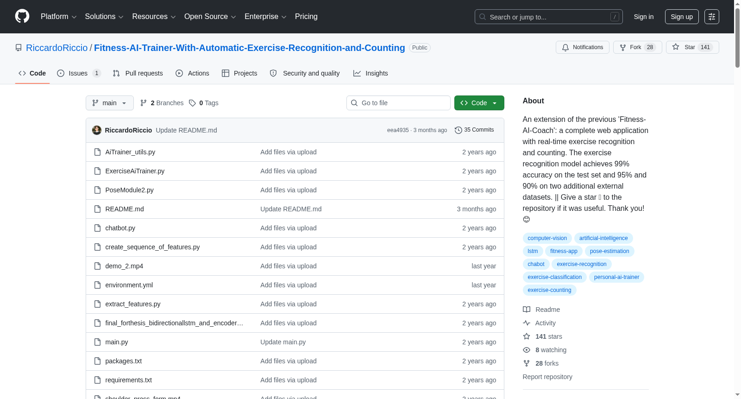741x399 pixels.
Task: Click the bell icon in Notifications
Action: click(565, 47)
